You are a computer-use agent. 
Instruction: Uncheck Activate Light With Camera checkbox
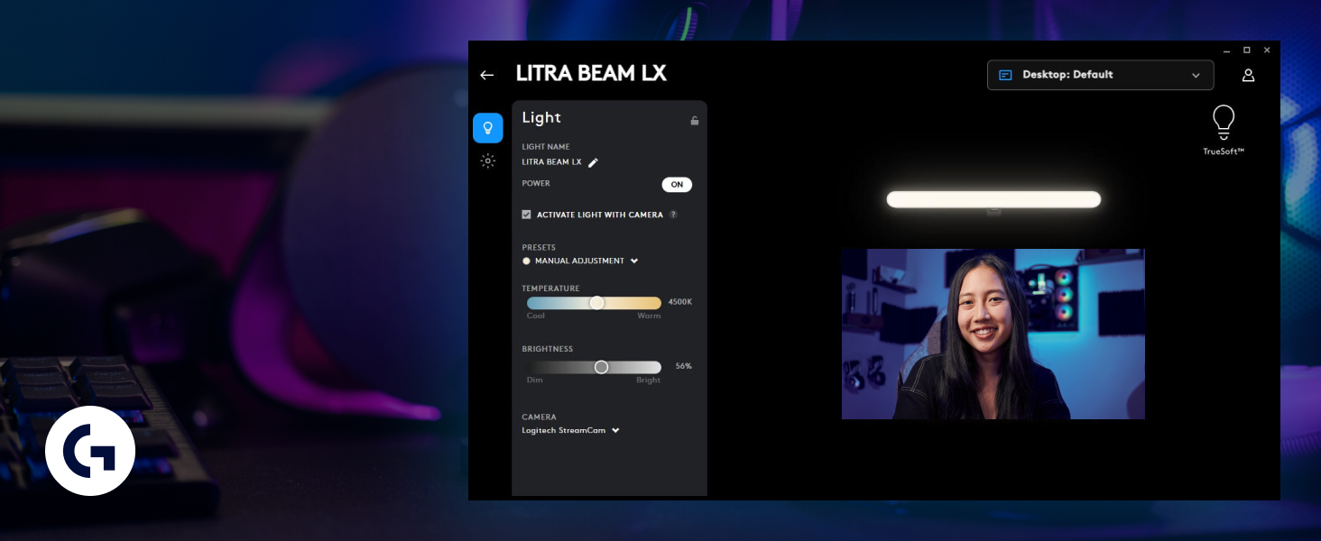click(x=527, y=215)
